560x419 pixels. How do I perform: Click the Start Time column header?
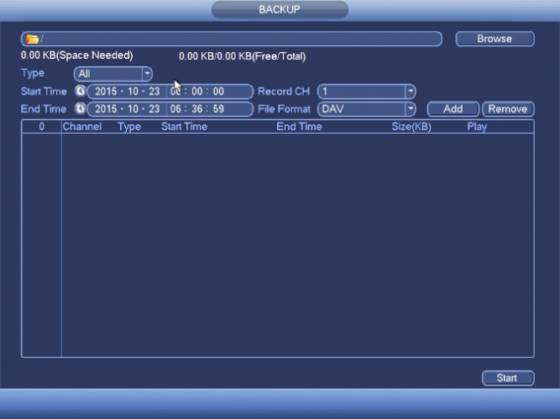coord(184,127)
